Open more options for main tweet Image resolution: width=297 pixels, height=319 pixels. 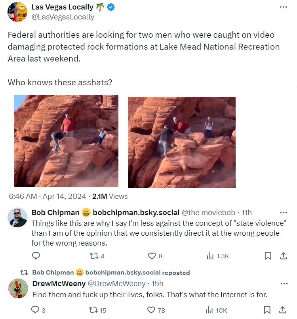283,7
